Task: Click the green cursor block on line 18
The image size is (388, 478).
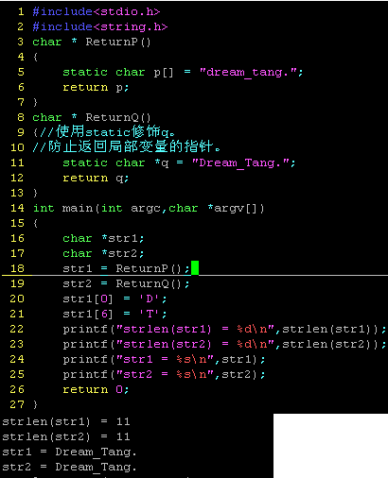Action: tap(195, 268)
